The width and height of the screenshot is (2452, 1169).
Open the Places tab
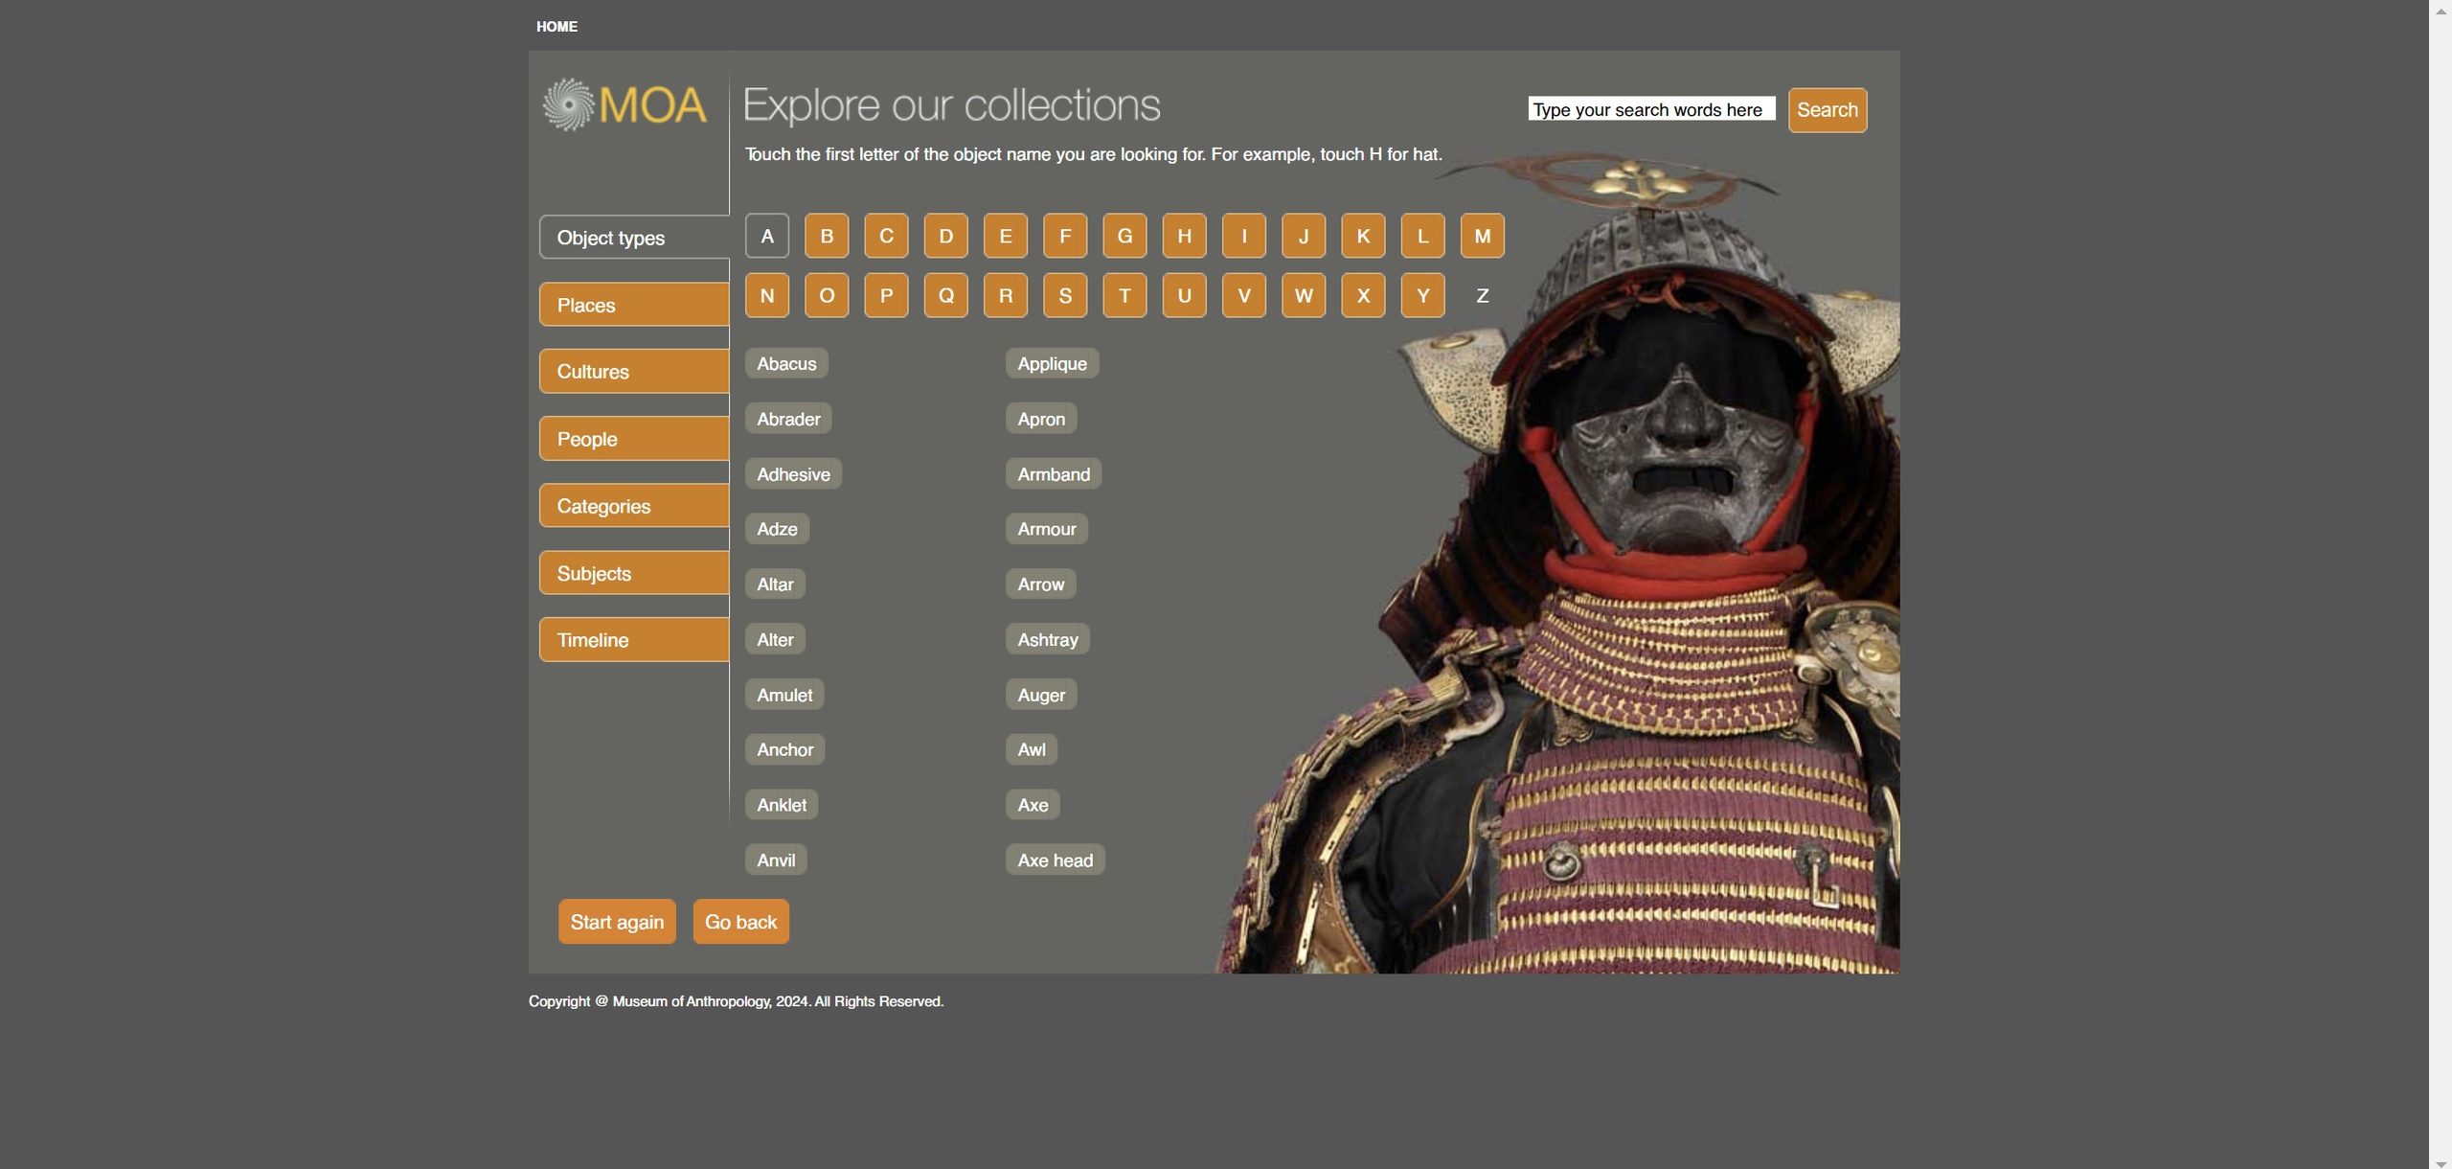(x=634, y=305)
